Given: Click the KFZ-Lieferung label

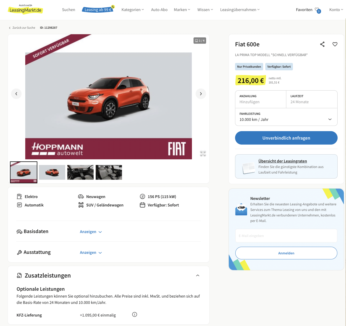Looking at the screenshot, I should click(29, 315).
